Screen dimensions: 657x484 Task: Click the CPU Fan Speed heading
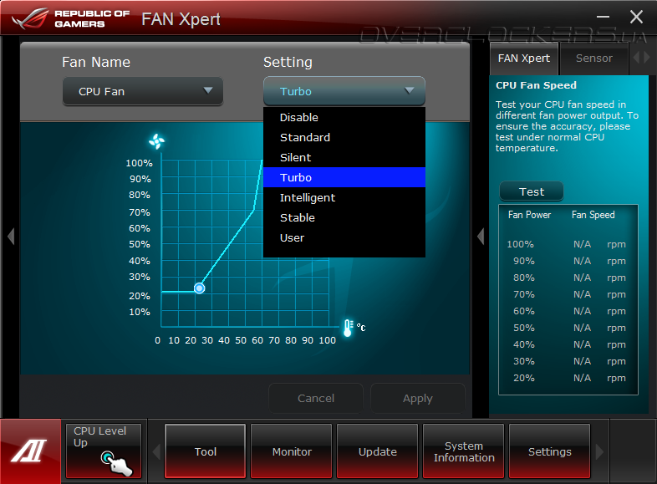536,85
